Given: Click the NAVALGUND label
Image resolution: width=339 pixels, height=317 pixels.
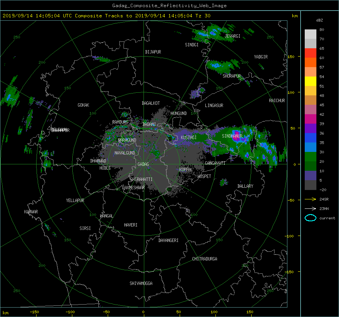Looking at the screenshot, I should pos(125,153).
